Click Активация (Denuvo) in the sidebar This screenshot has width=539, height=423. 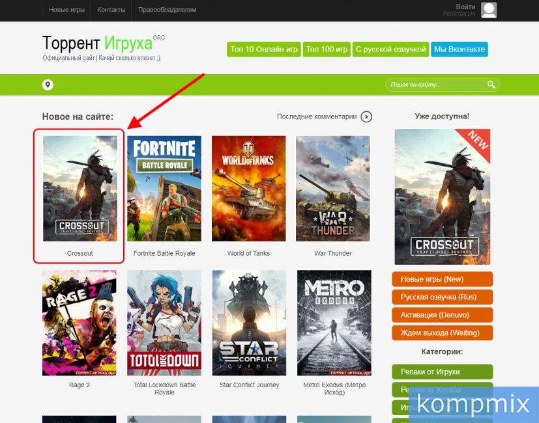pos(442,314)
